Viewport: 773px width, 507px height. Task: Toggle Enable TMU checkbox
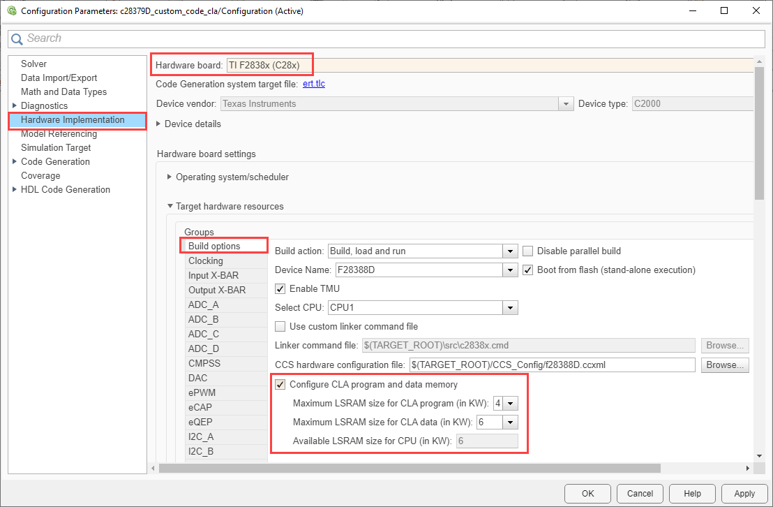[280, 289]
